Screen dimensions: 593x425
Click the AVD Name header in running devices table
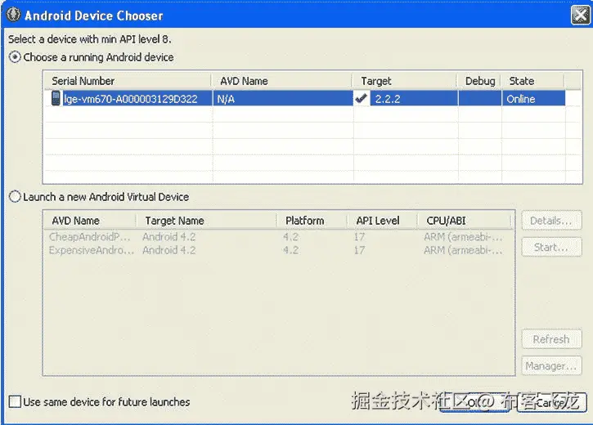281,81
